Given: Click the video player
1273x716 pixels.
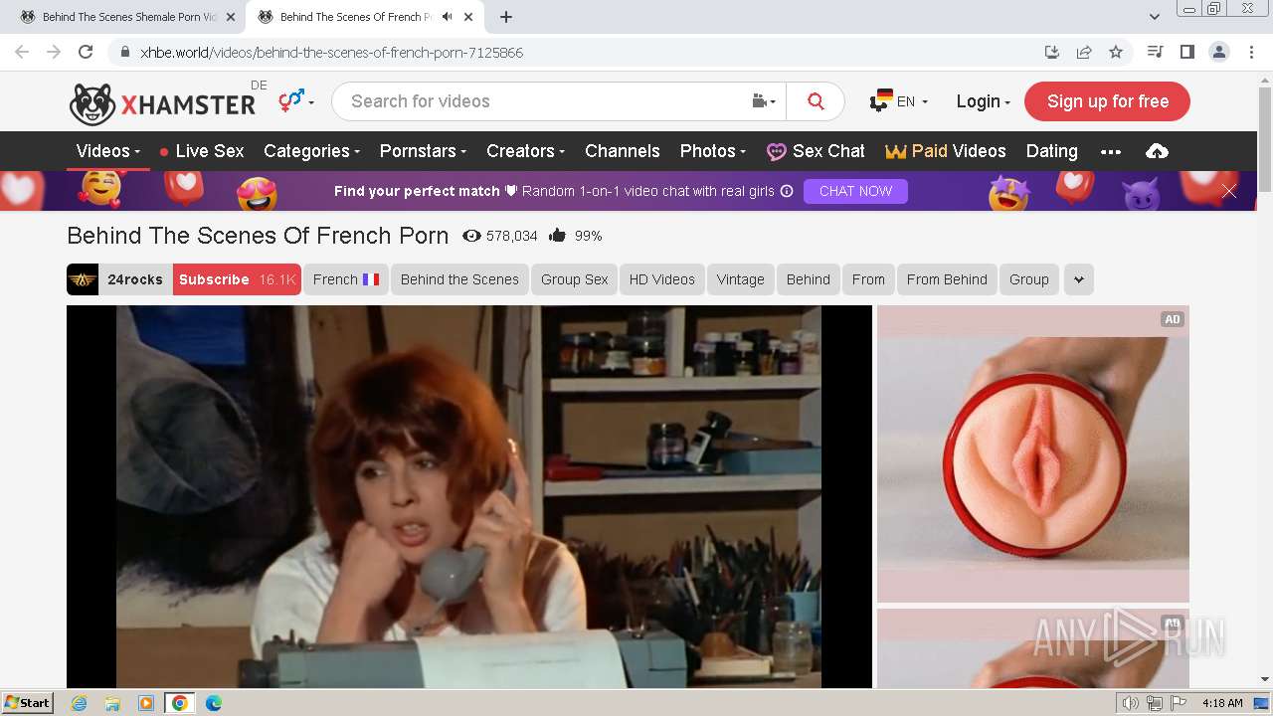Looking at the screenshot, I should (469, 496).
